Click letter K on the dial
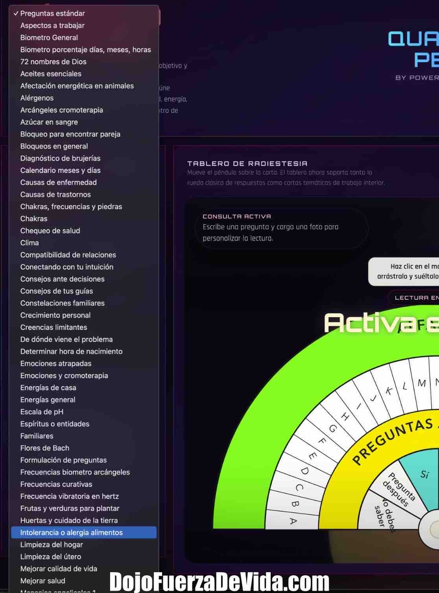 point(389,391)
